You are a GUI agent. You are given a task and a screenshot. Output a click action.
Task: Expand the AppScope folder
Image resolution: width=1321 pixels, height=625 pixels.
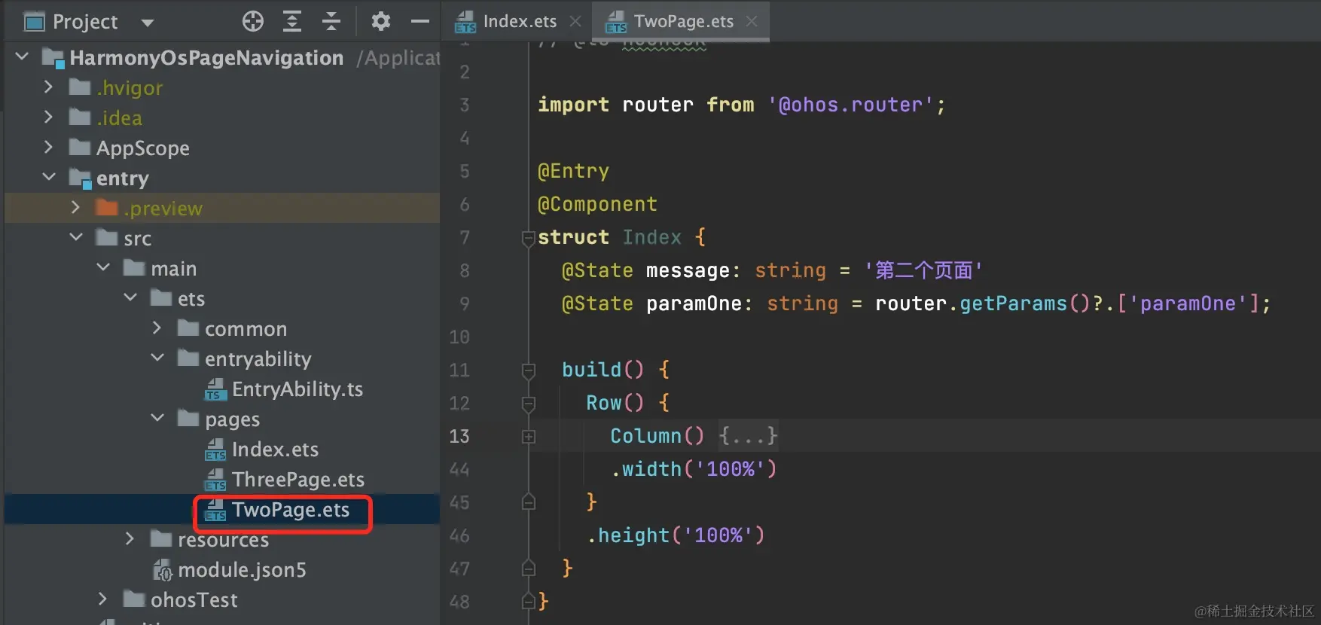tap(49, 147)
